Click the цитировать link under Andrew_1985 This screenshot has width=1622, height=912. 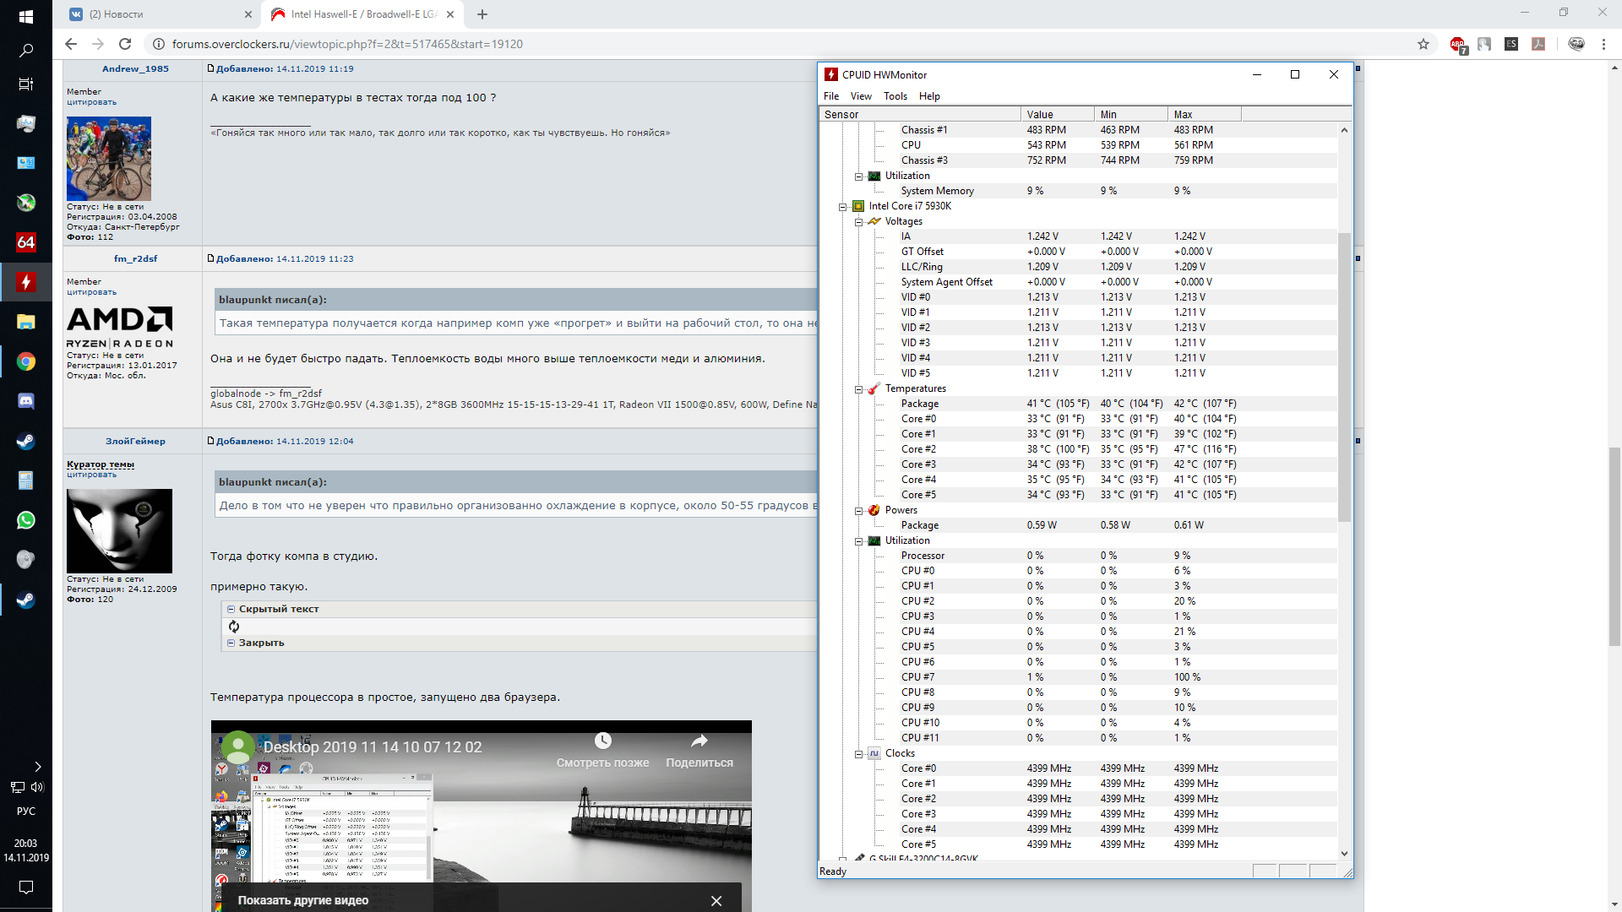(91, 102)
